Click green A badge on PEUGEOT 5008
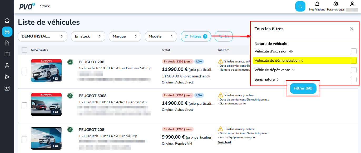 point(70,96)
